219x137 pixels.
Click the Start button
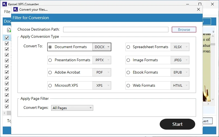click(x=177, y=124)
